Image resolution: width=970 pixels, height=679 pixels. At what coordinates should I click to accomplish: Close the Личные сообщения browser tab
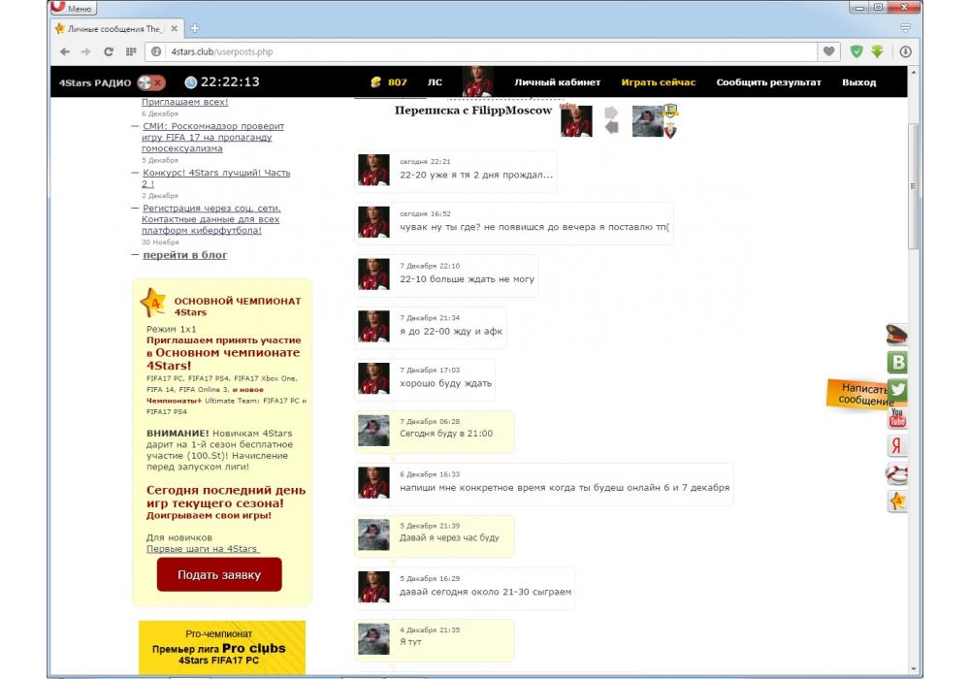175,28
